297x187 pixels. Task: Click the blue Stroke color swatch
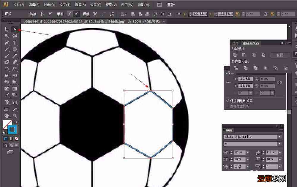(12, 129)
